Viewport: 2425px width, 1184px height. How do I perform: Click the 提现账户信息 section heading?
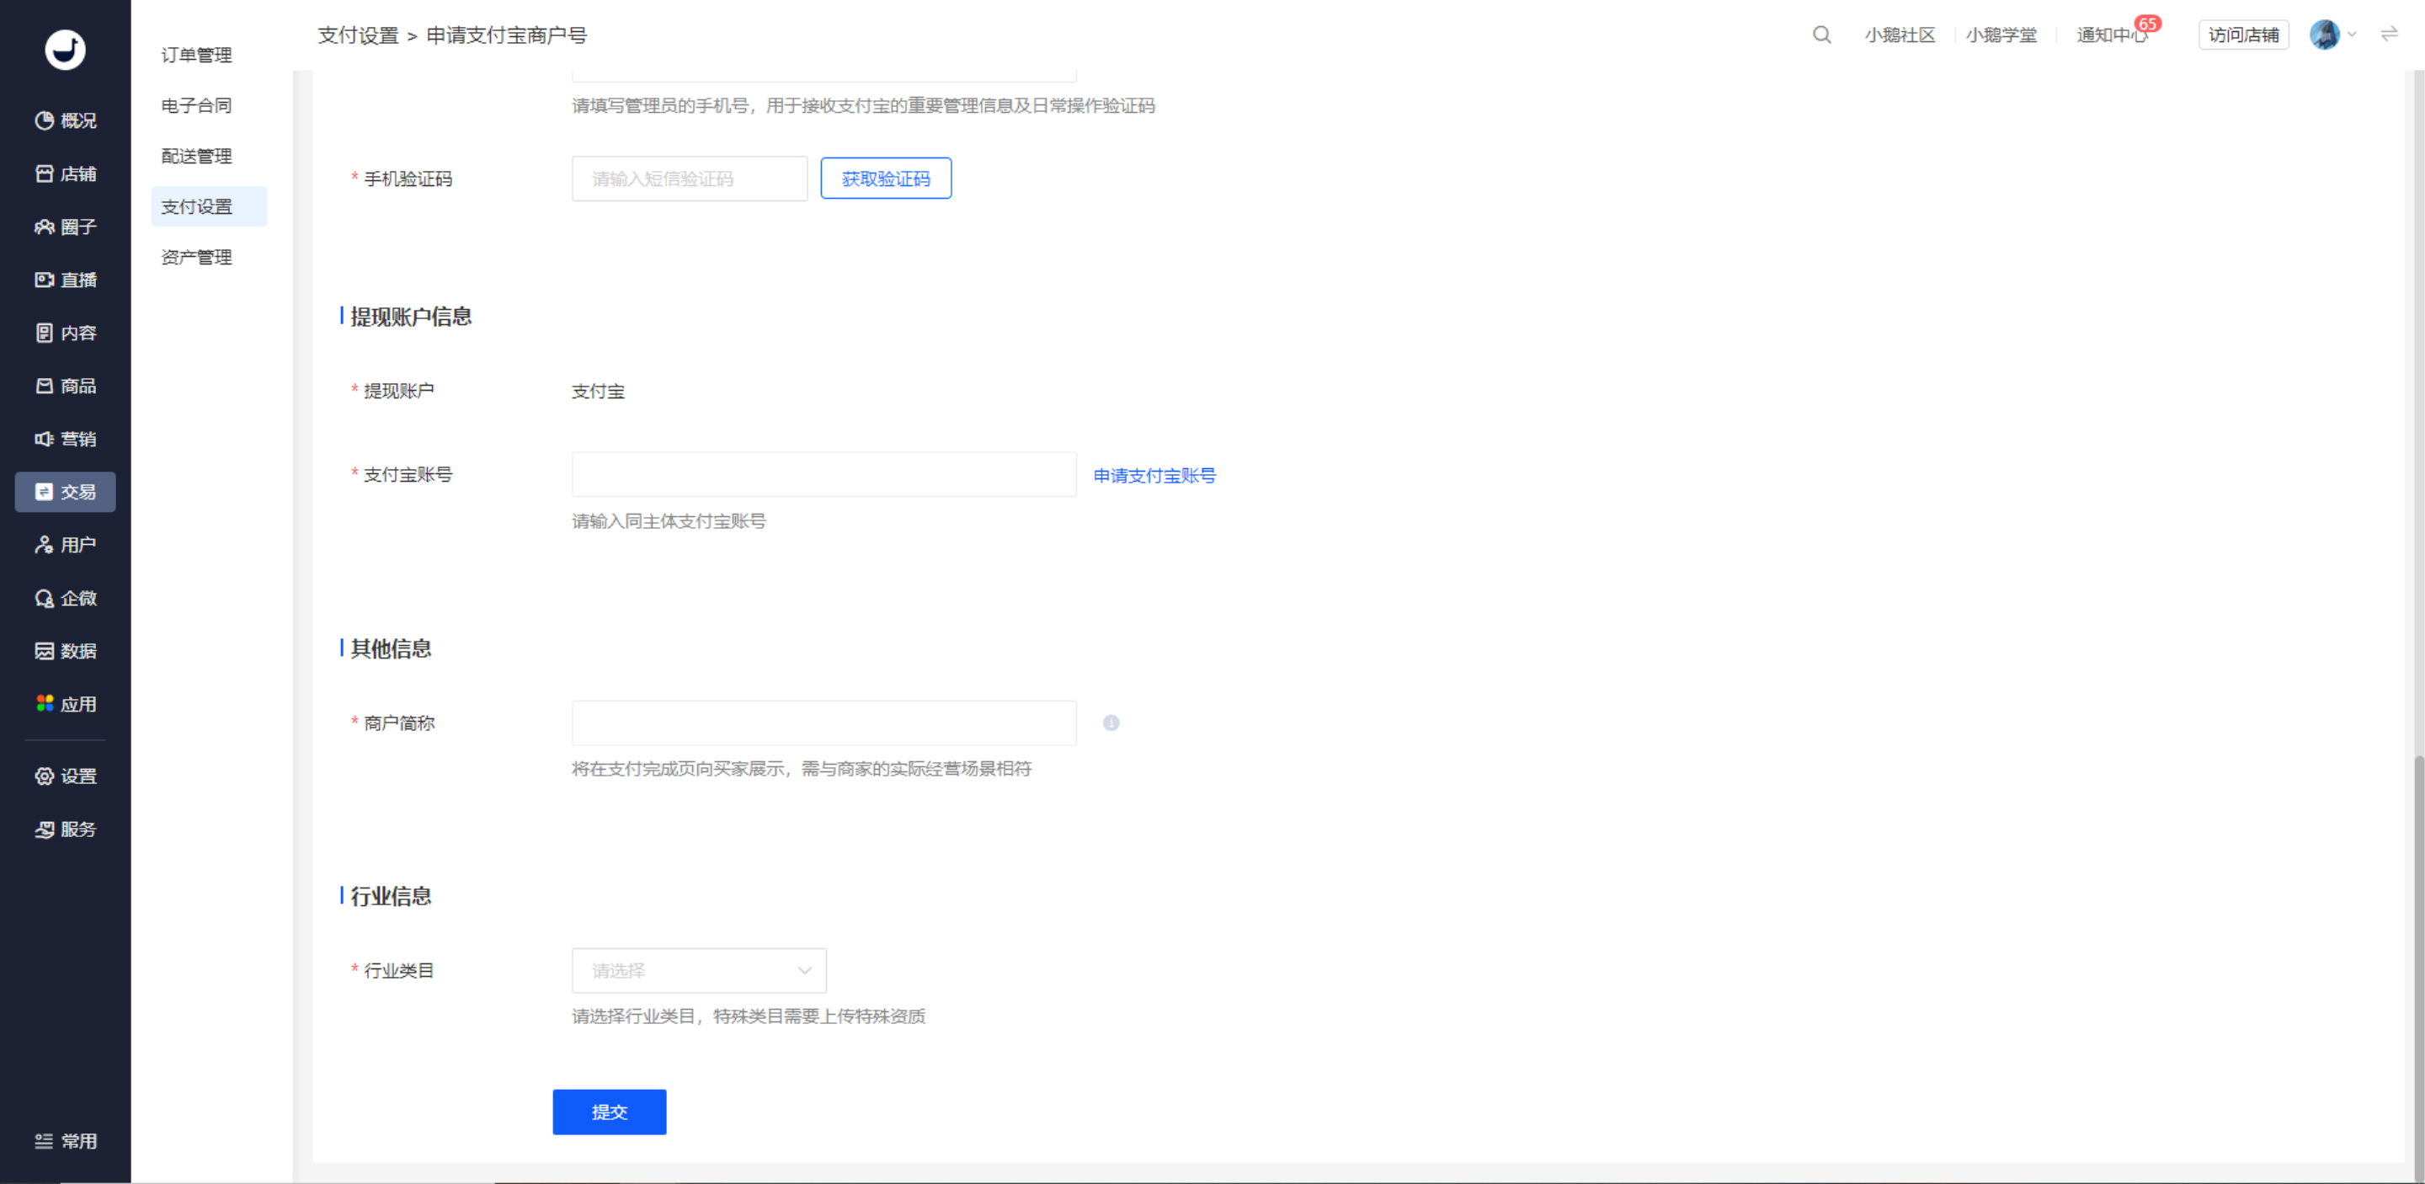410,317
